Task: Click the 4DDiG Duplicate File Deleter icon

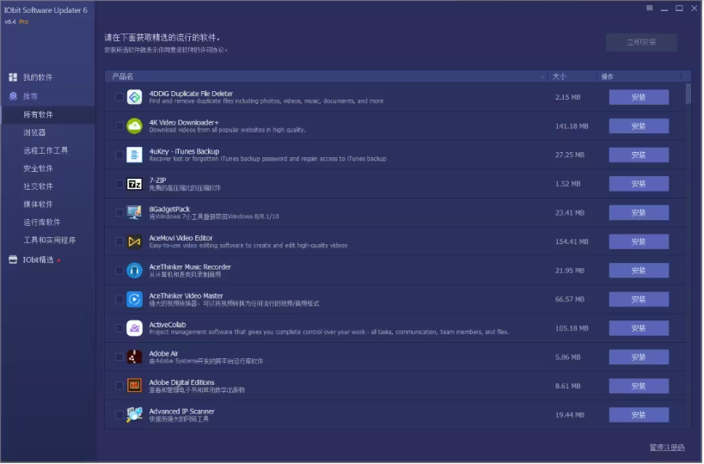Action: coord(134,97)
